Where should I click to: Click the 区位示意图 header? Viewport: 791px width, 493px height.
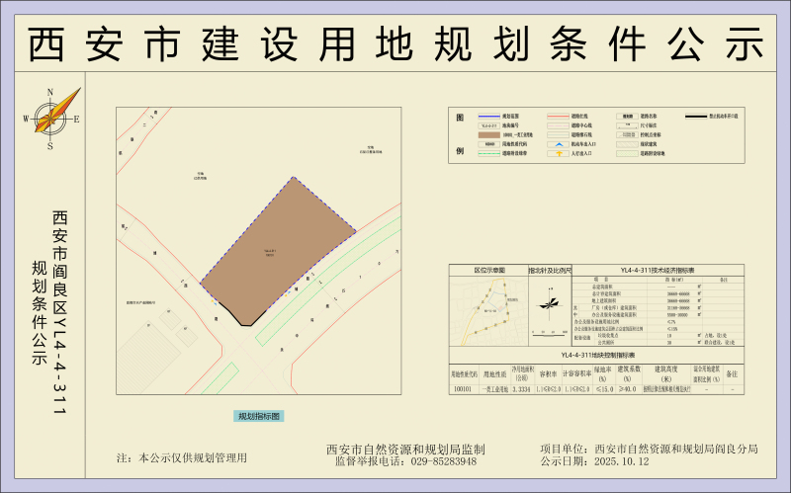tap(488, 270)
